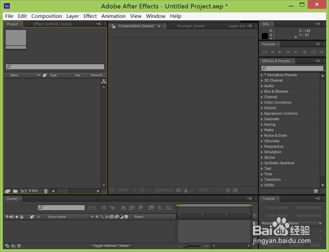Jump to last frame in Preview panel
This screenshot has width=329, height=252.
pyautogui.click(x=296, y=52)
